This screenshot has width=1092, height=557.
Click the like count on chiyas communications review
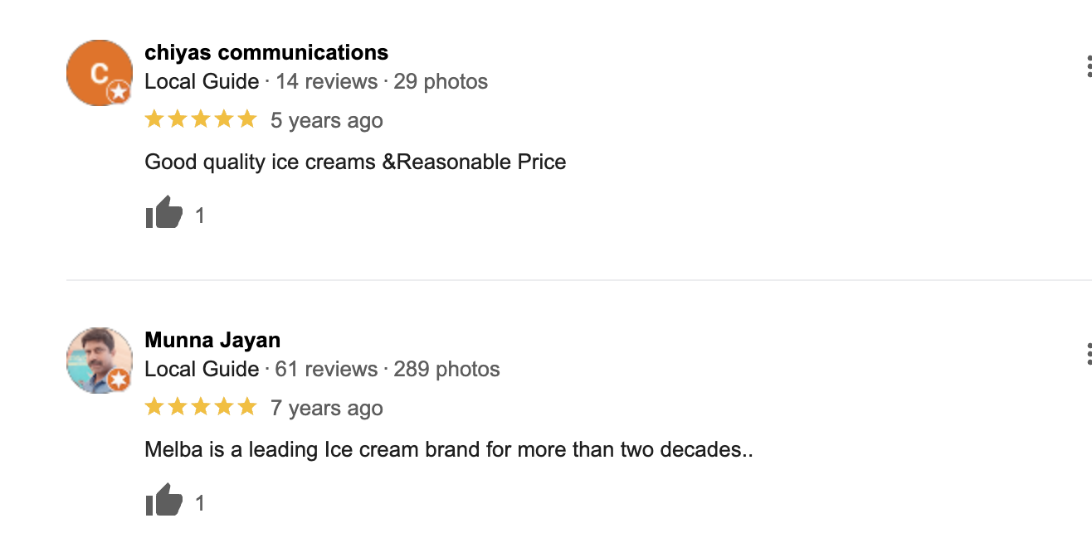[199, 216]
